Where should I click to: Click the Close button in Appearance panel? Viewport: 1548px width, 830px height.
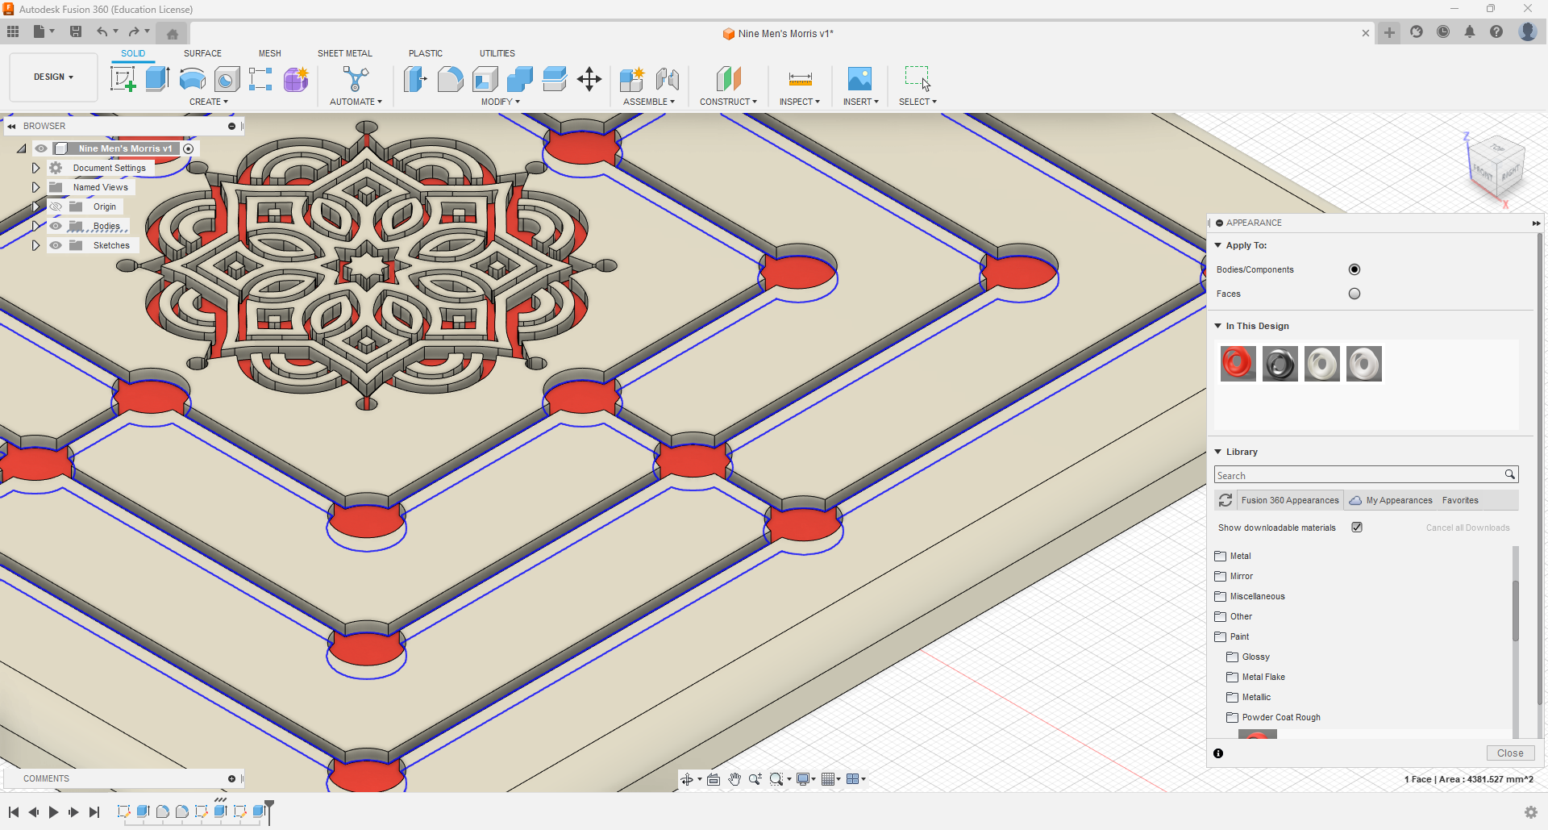pos(1509,753)
